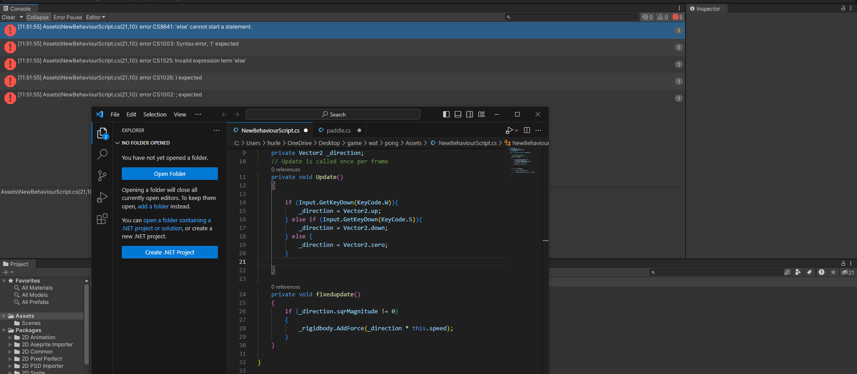Open Run and Debug view in VS Code
The width and height of the screenshot is (857, 374).
pyautogui.click(x=102, y=197)
